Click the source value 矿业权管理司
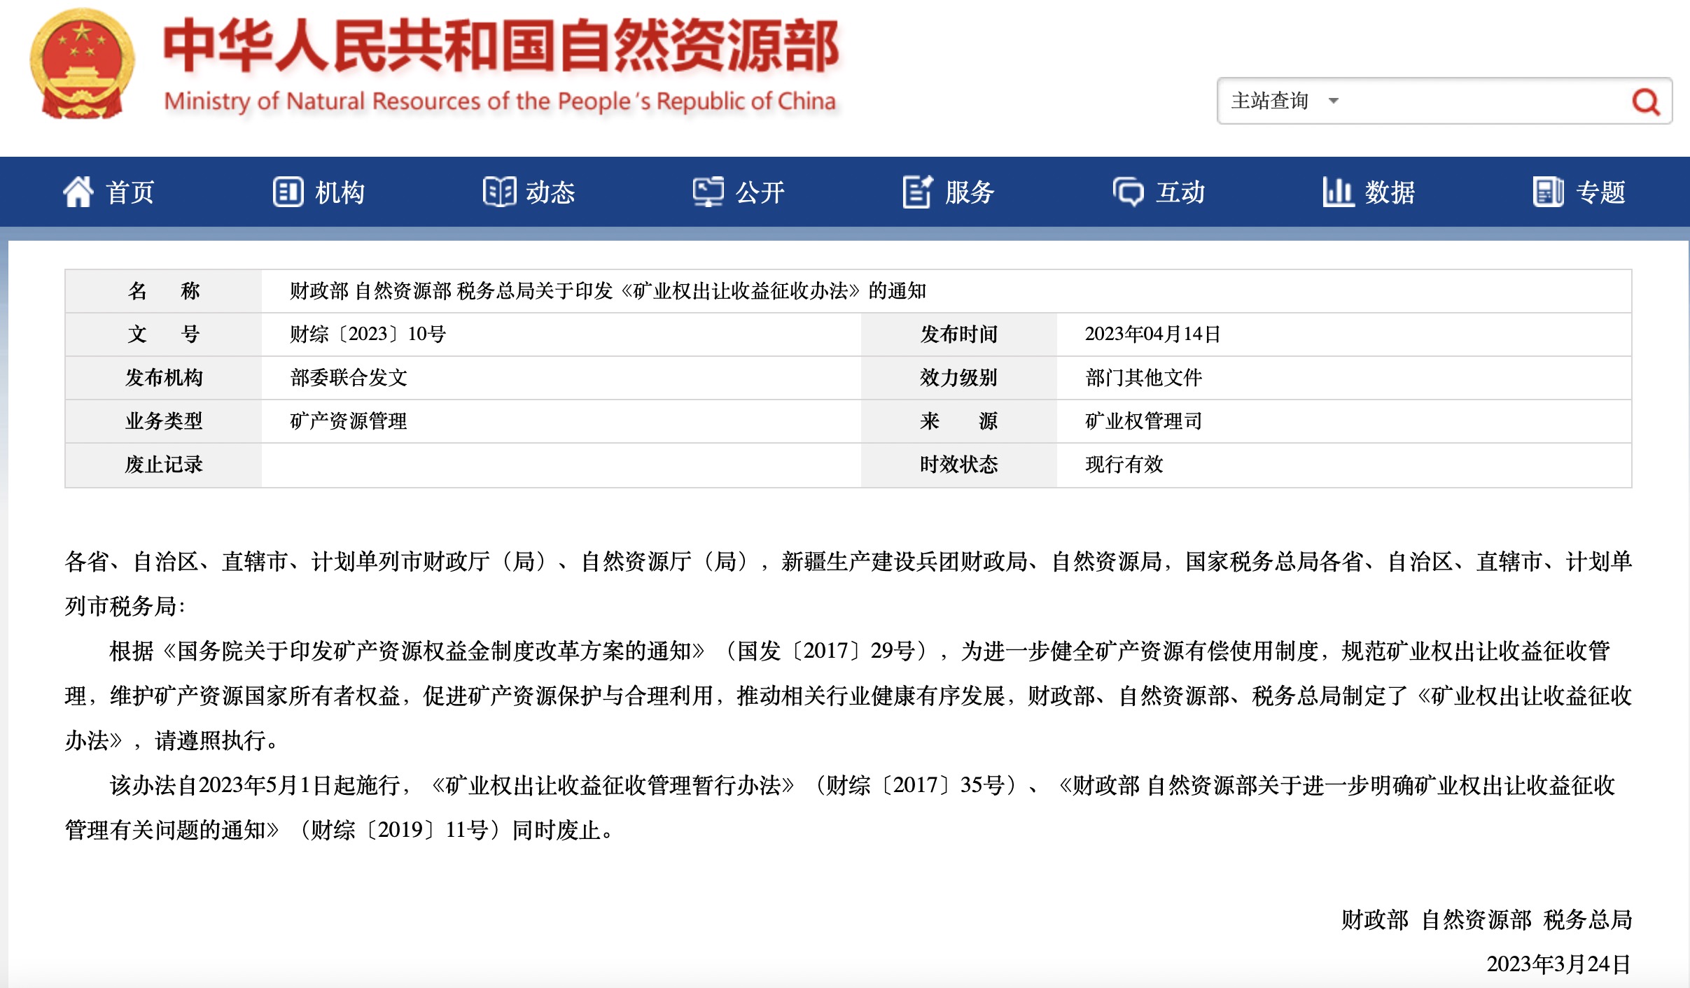Image resolution: width=1690 pixels, height=988 pixels. tap(1144, 421)
